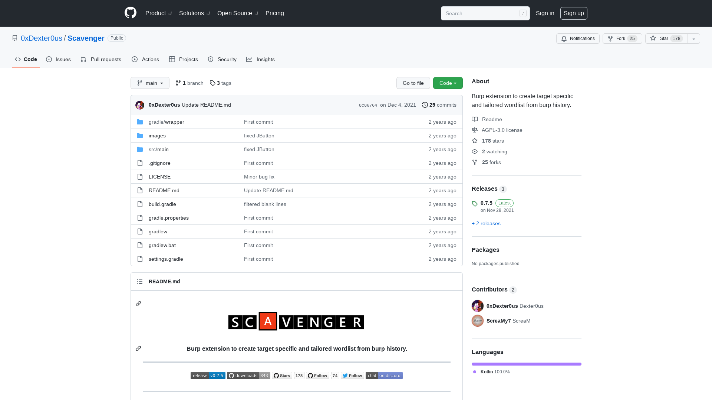Click 'Minor bug fix' commit message
This screenshot has width=712, height=400.
[x=259, y=177]
